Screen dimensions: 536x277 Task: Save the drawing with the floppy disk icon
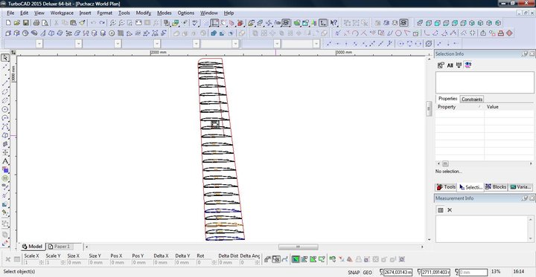coord(25,23)
